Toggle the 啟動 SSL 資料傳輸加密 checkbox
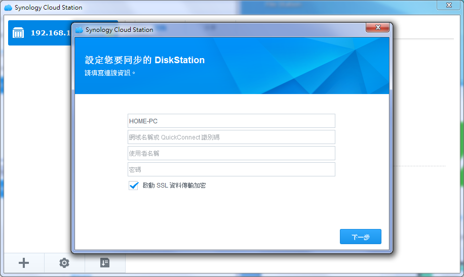This screenshot has width=464, height=277. click(x=133, y=186)
